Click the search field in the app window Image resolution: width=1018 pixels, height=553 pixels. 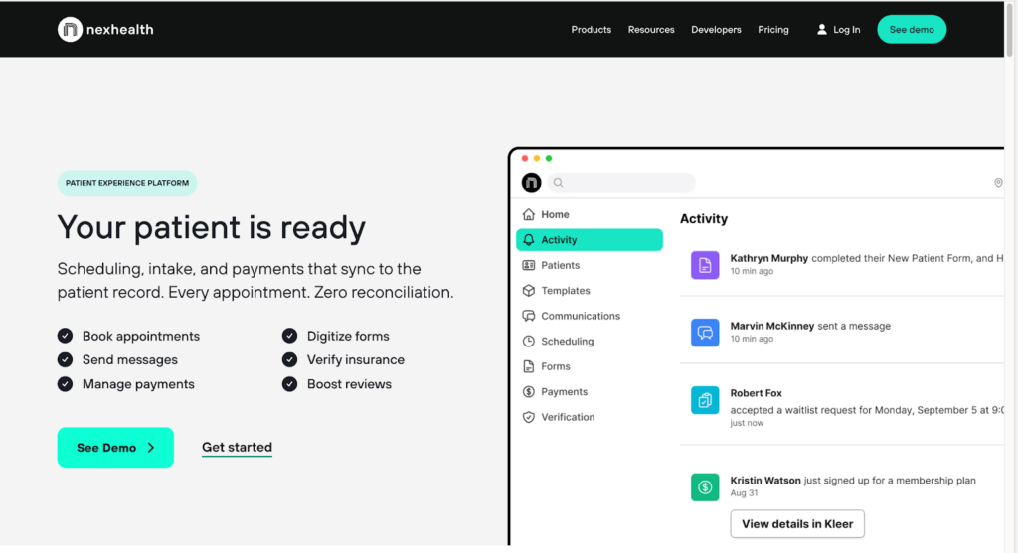click(621, 183)
